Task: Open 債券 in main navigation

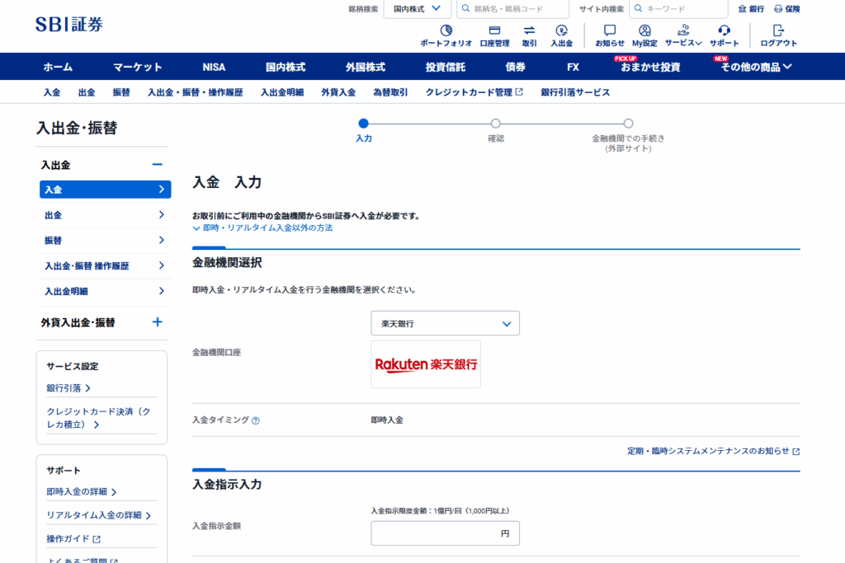Action: (515, 67)
